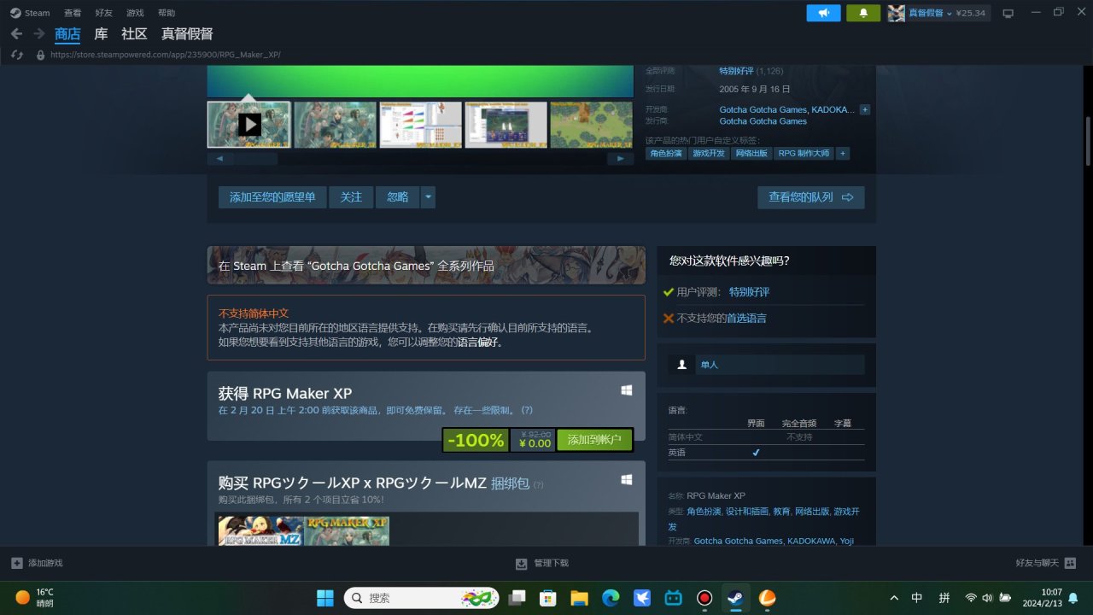
Task: Click the limitations (?) help link
Action: 527,410
